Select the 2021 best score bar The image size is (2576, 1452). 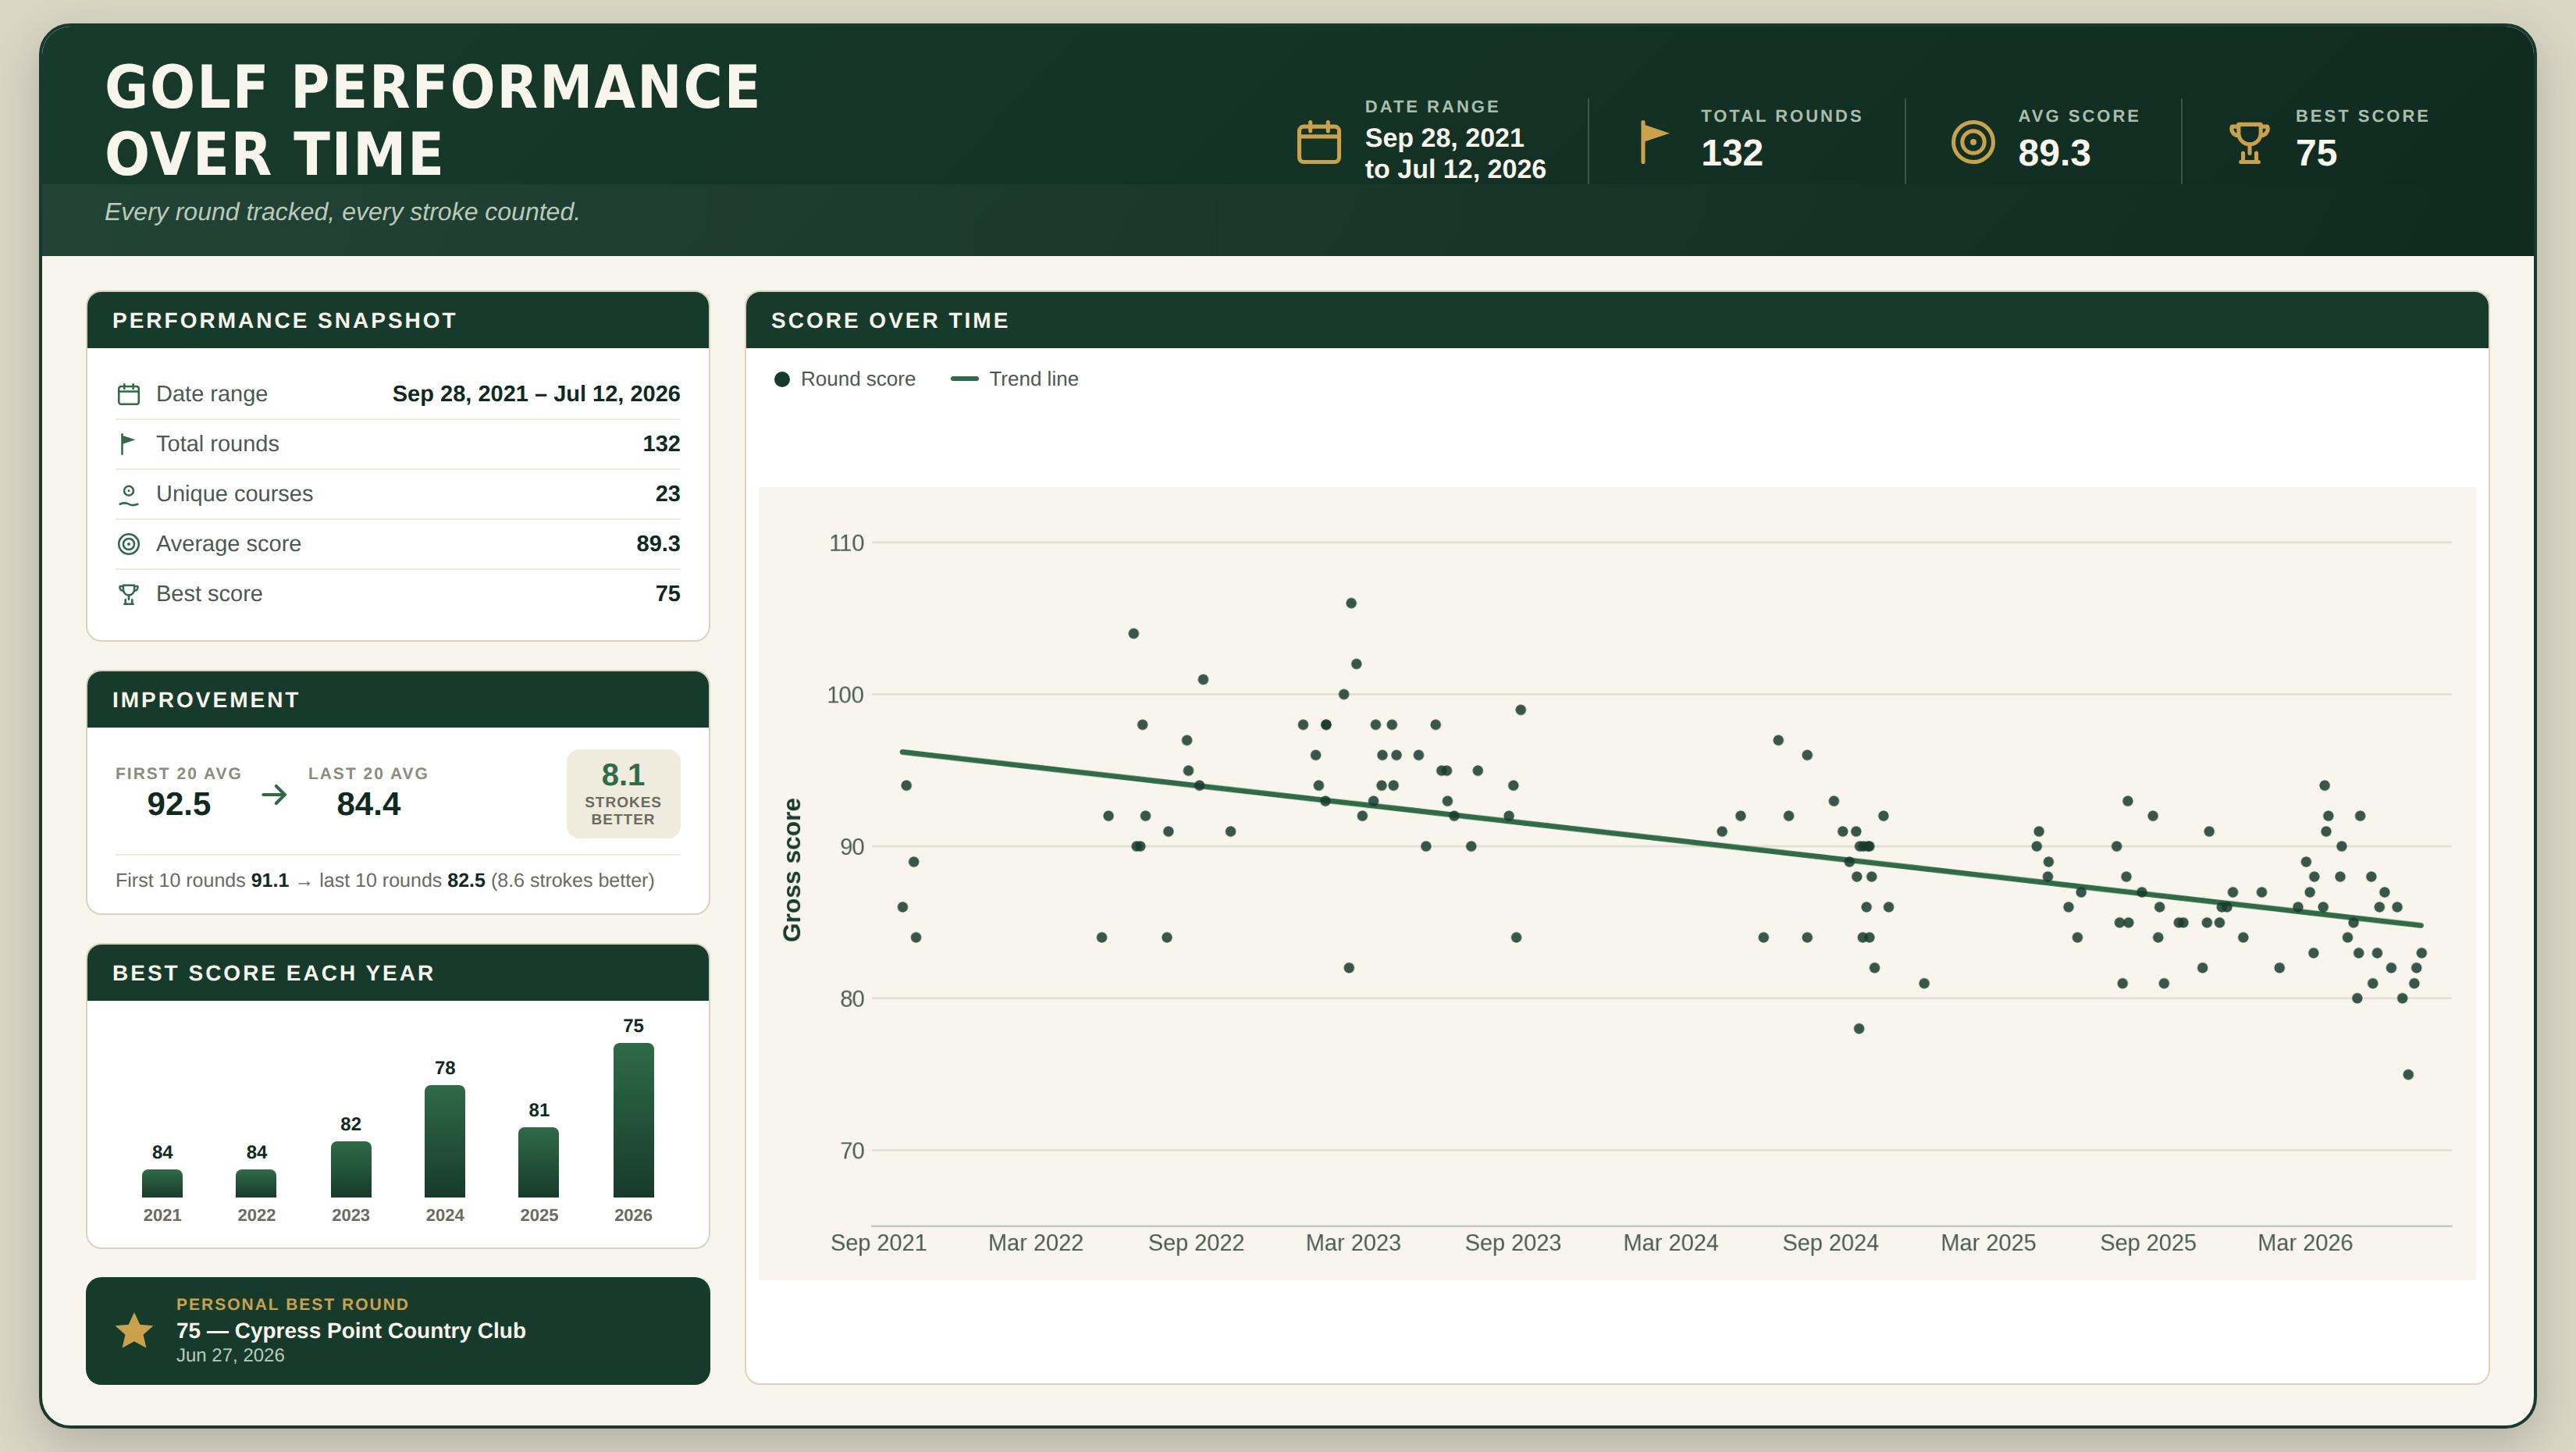tap(162, 1183)
